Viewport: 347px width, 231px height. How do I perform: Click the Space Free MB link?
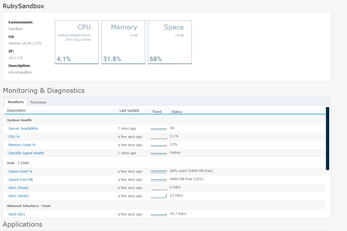click(21, 179)
